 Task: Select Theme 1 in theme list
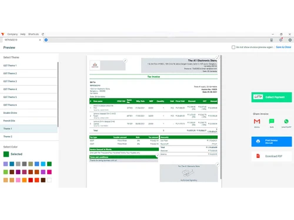pyautogui.click(x=29, y=128)
